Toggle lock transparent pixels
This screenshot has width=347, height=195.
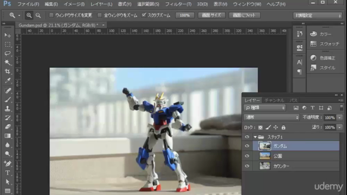[260, 128]
